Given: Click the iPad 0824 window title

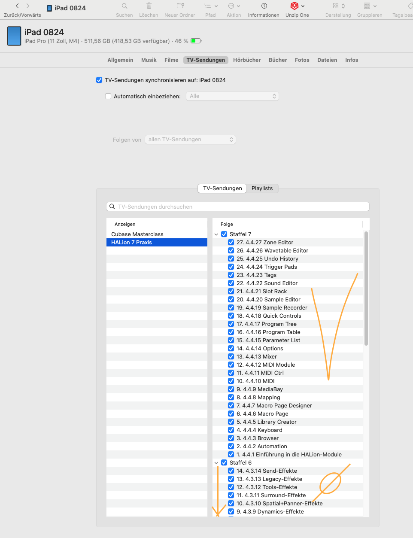Looking at the screenshot, I should (70, 8).
